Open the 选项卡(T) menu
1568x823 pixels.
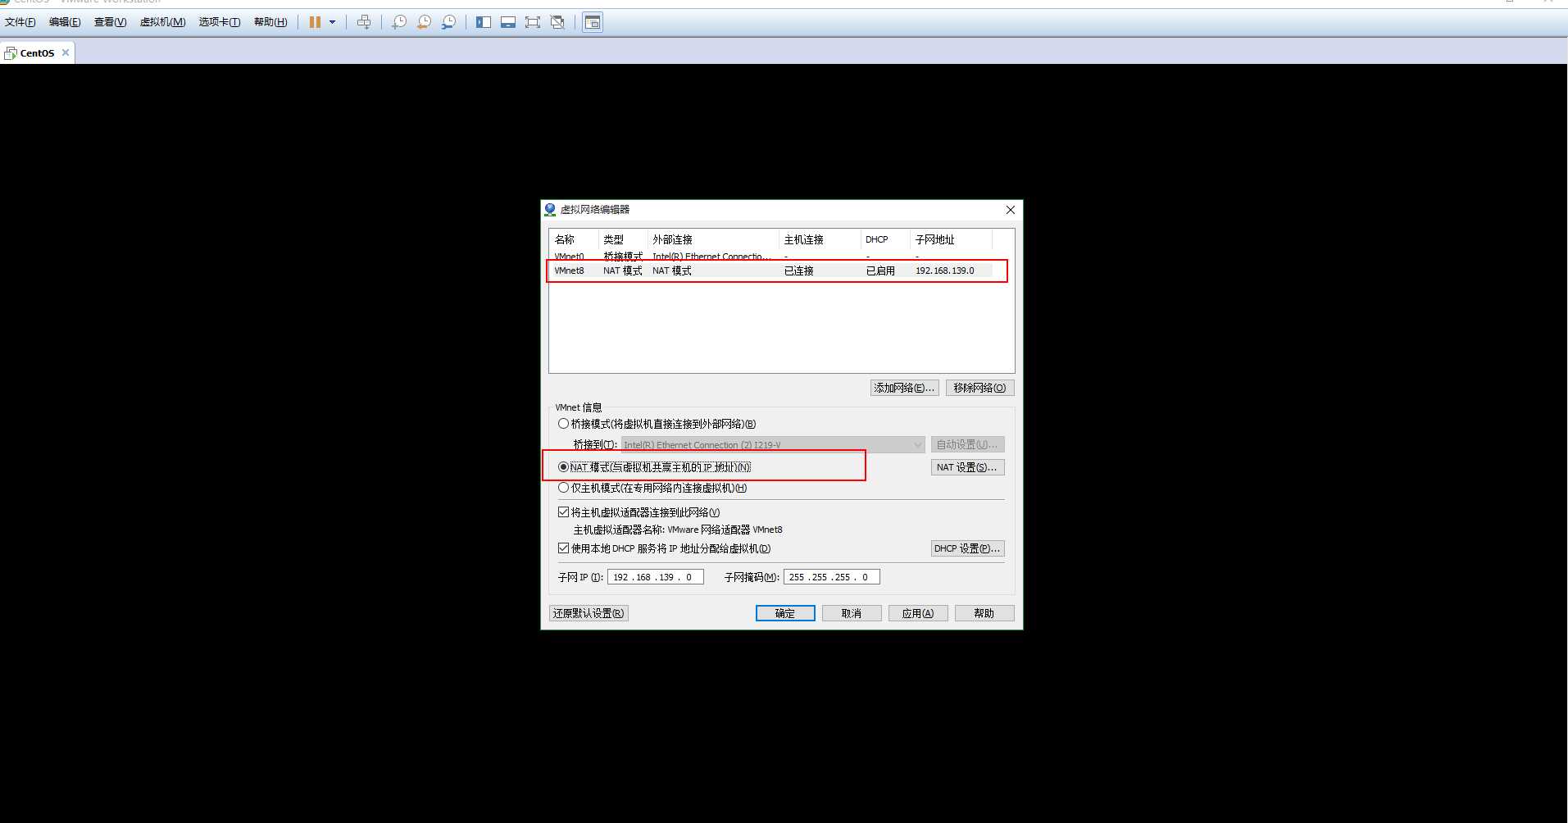pyautogui.click(x=220, y=22)
